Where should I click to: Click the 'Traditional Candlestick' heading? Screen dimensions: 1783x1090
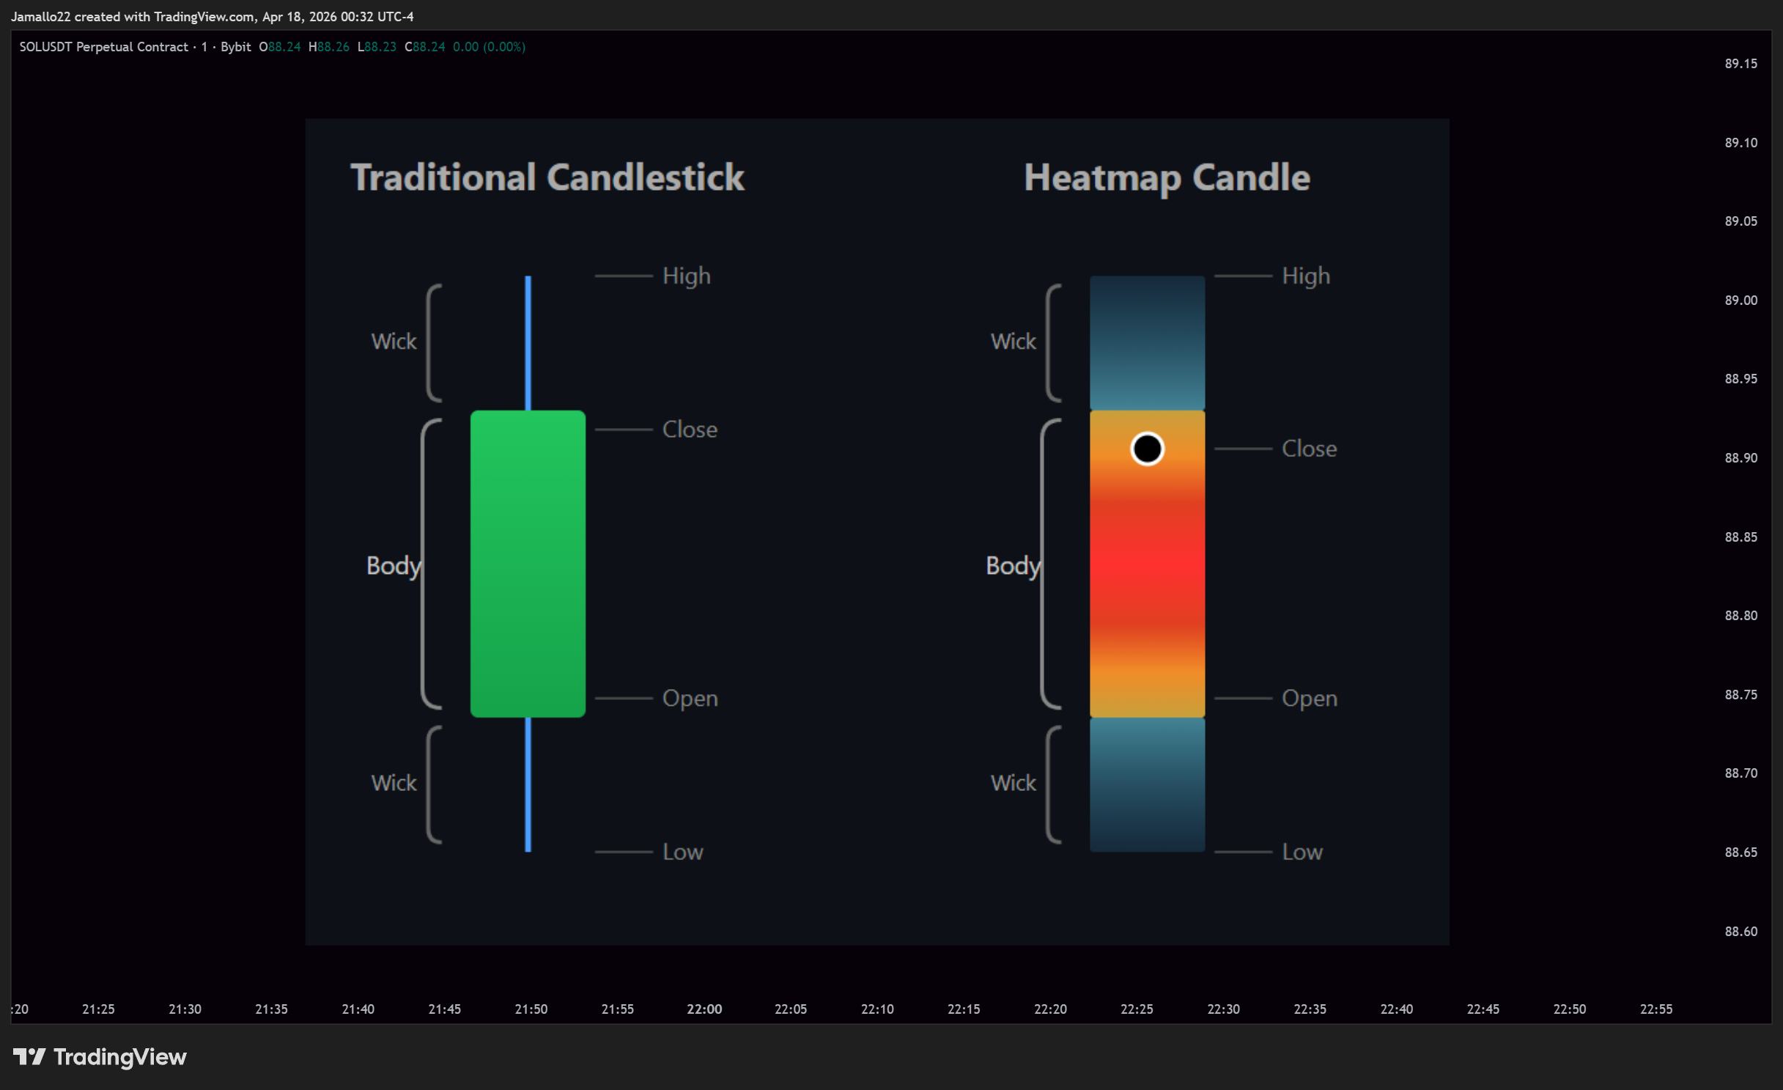coord(547,177)
